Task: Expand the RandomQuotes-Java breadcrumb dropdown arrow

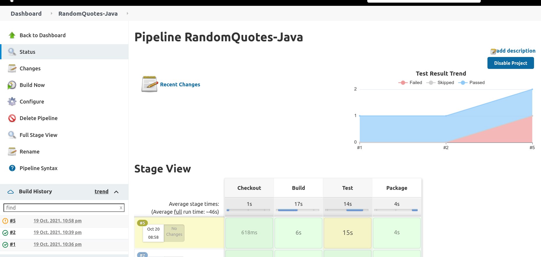Action: (x=127, y=13)
